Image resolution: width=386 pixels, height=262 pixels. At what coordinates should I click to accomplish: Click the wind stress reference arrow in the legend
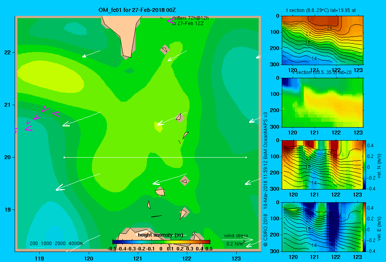pos(237,240)
